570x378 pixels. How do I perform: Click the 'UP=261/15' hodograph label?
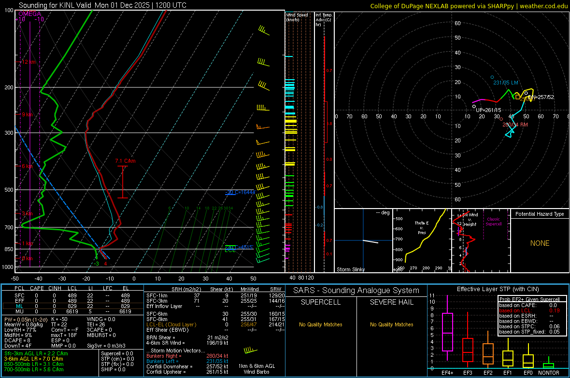point(488,110)
